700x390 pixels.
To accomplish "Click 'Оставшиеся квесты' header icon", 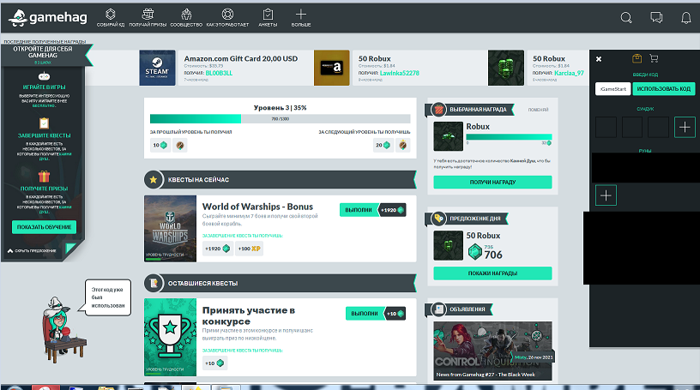I will coord(153,283).
